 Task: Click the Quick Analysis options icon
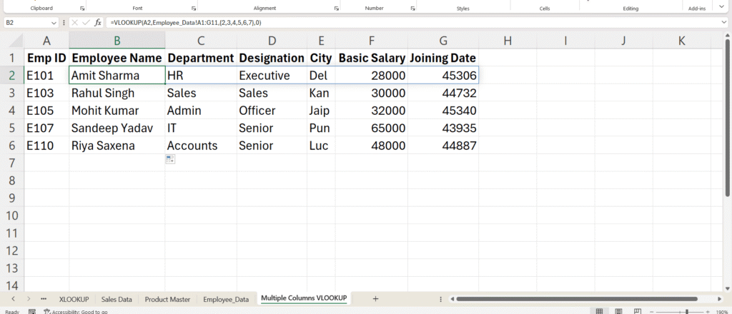point(170,159)
